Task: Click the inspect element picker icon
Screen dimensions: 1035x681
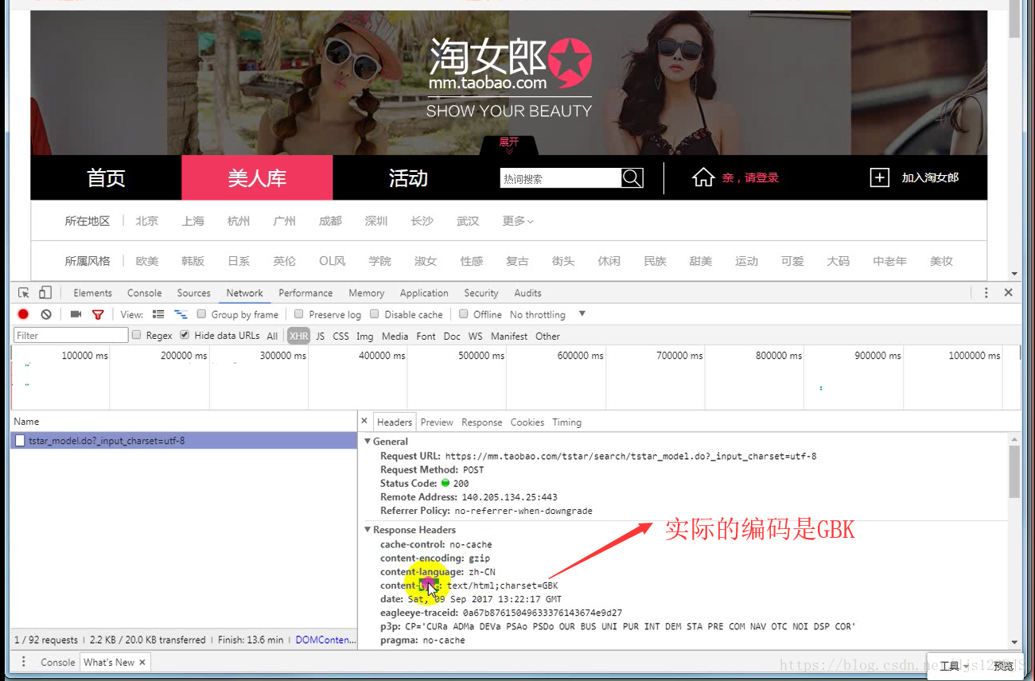Action: pyautogui.click(x=24, y=293)
